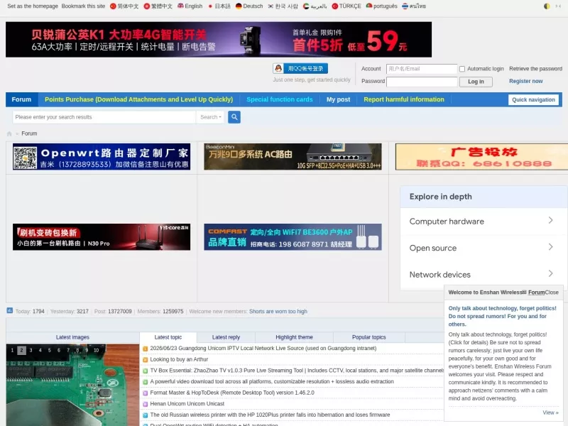Open the Quick navigation menu
Viewport: 568px width, 426px height.
coord(533,99)
